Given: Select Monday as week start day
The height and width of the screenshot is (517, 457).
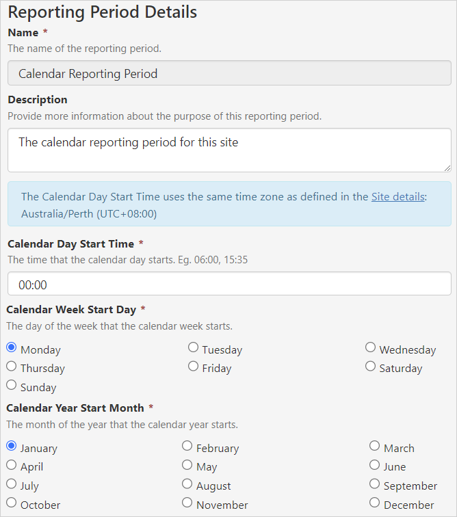Looking at the screenshot, I should pyautogui.click(x=11, y=347).
